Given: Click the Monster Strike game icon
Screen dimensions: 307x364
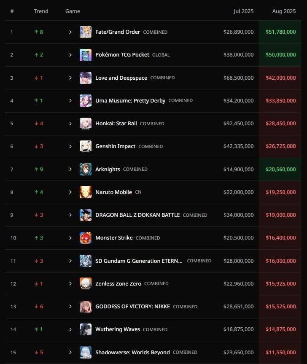Looking at the screenshot, I should pos(86,238).
